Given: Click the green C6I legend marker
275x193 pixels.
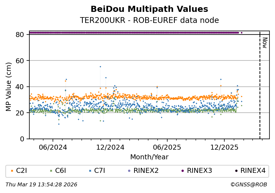Looking at the screenshot, I should pyautogui.click(x=51, y=171).
